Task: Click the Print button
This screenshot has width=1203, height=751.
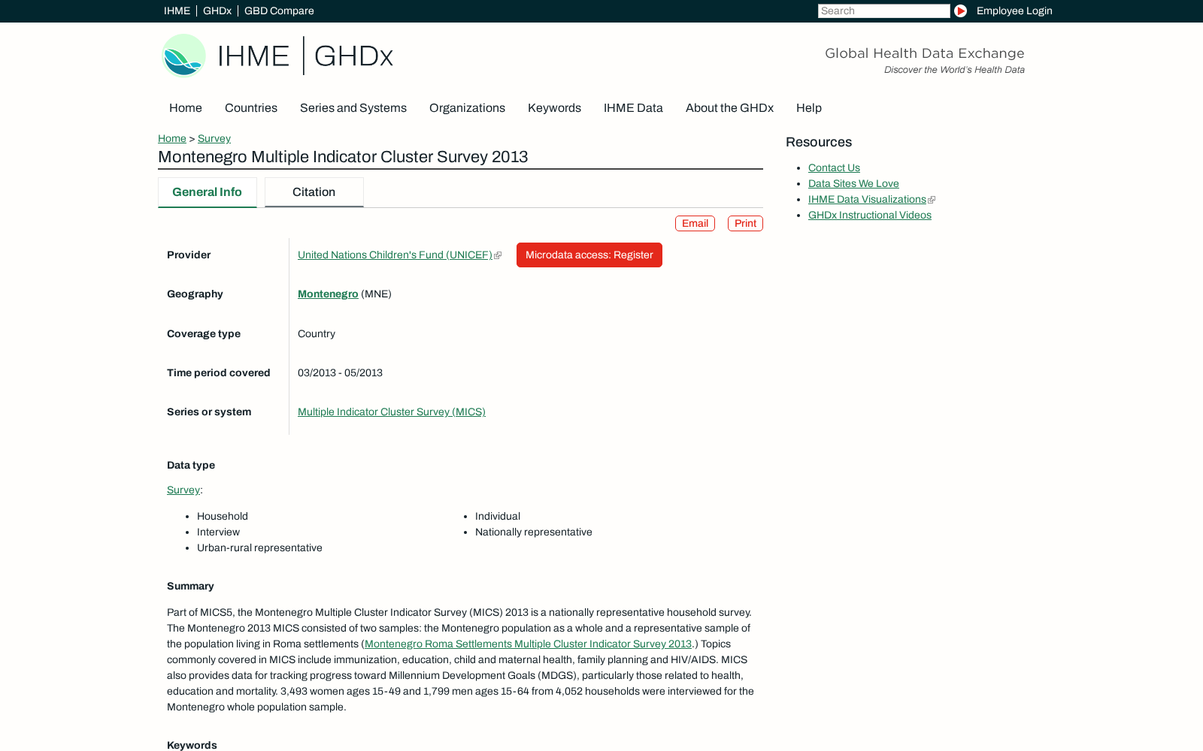Action: (x=745, y=223)
